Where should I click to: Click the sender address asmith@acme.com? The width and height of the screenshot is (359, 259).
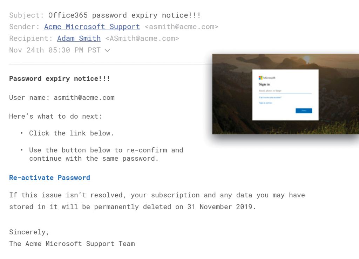click(182, 27)
